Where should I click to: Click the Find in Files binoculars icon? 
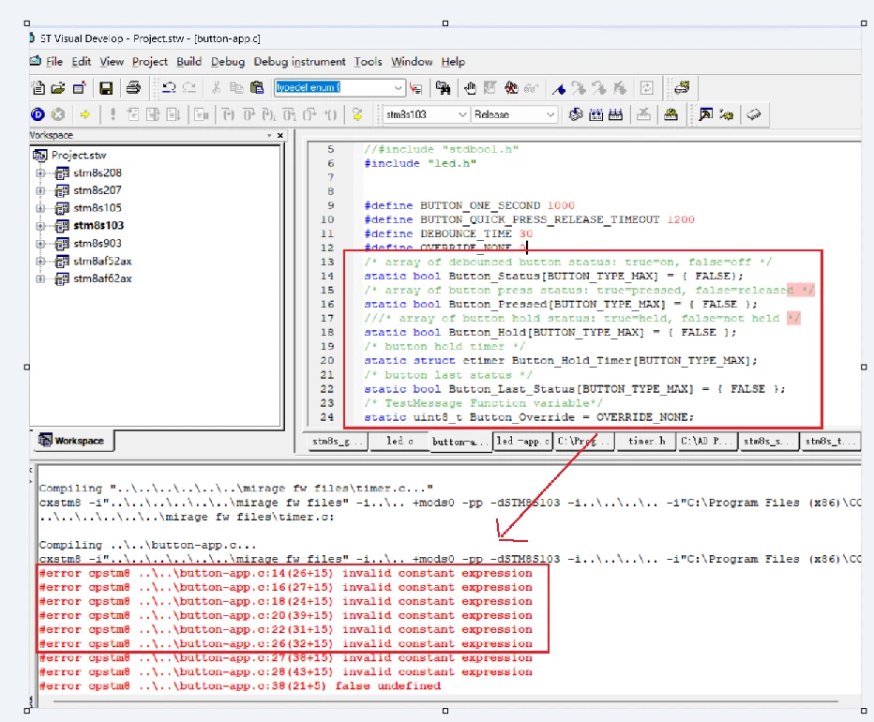pyautogui.click(x=444, y=87)
